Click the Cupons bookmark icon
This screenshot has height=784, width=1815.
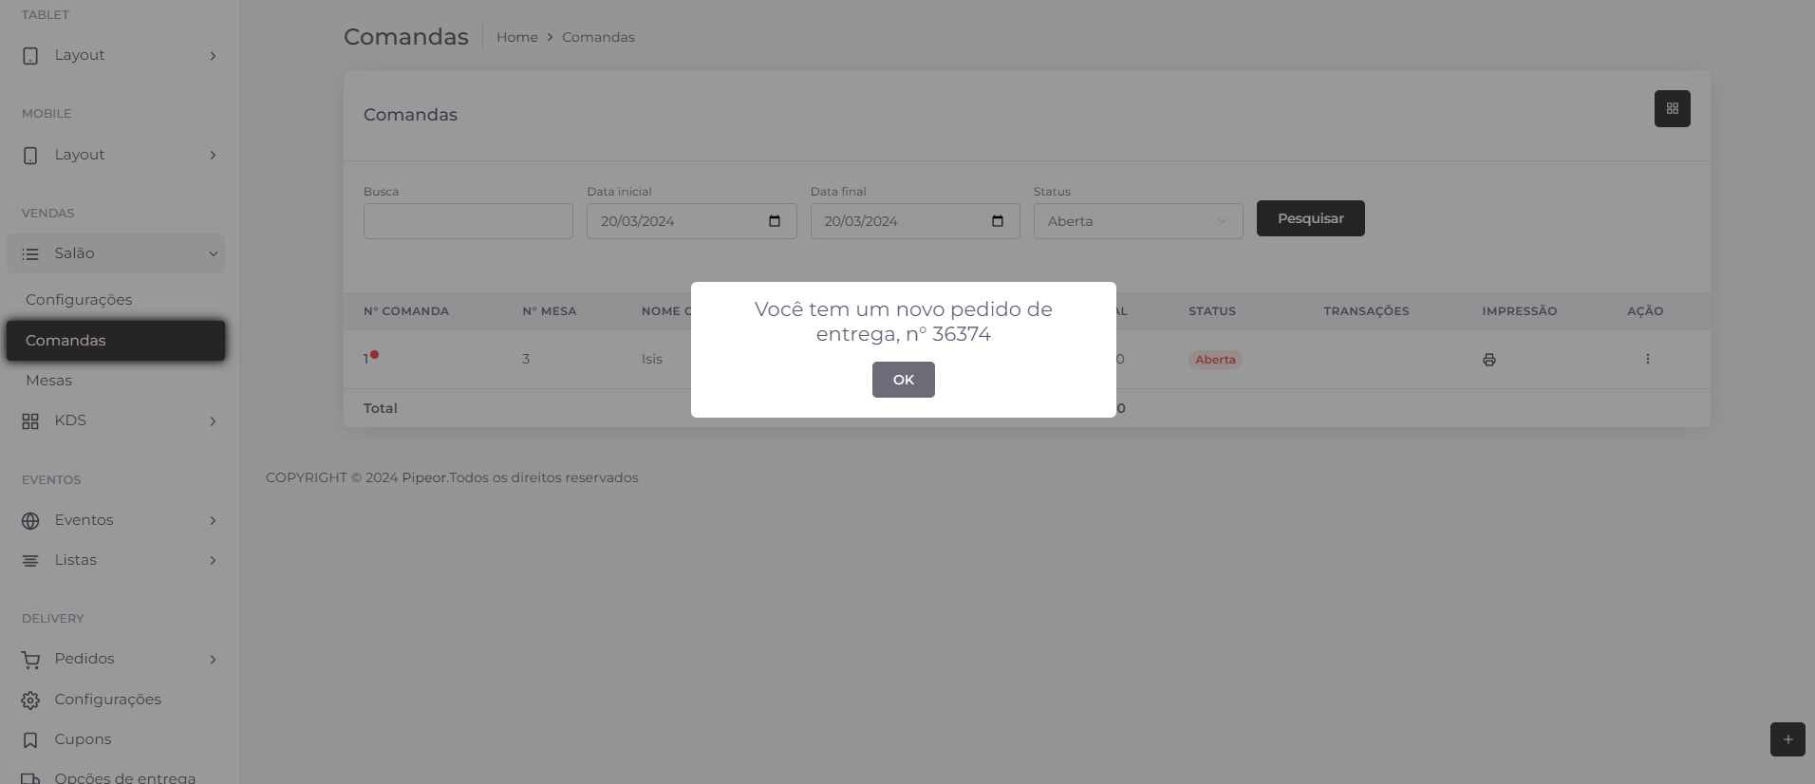(30, 740)
